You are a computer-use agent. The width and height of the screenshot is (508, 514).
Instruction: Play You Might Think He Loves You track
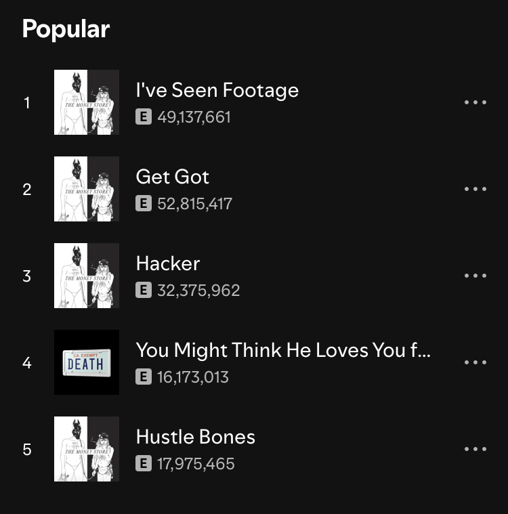pos(283,350)
